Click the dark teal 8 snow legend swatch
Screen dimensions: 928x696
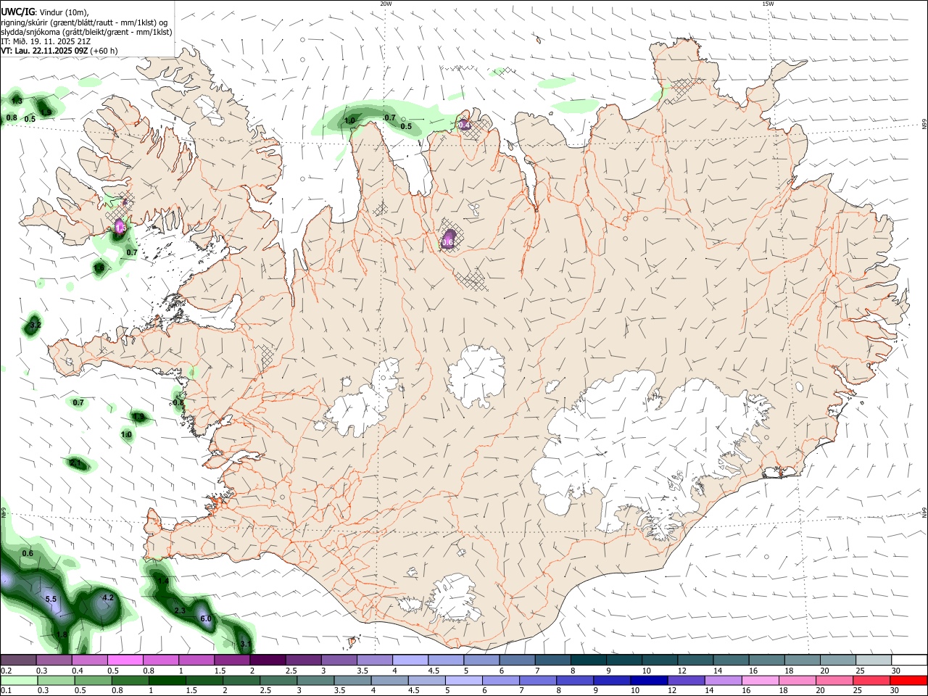coord(589,660)
